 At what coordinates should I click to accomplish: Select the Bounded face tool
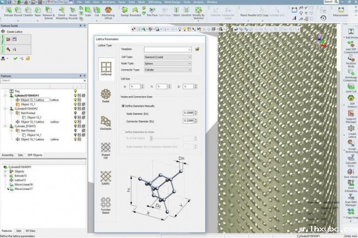(x=135, y=12)
